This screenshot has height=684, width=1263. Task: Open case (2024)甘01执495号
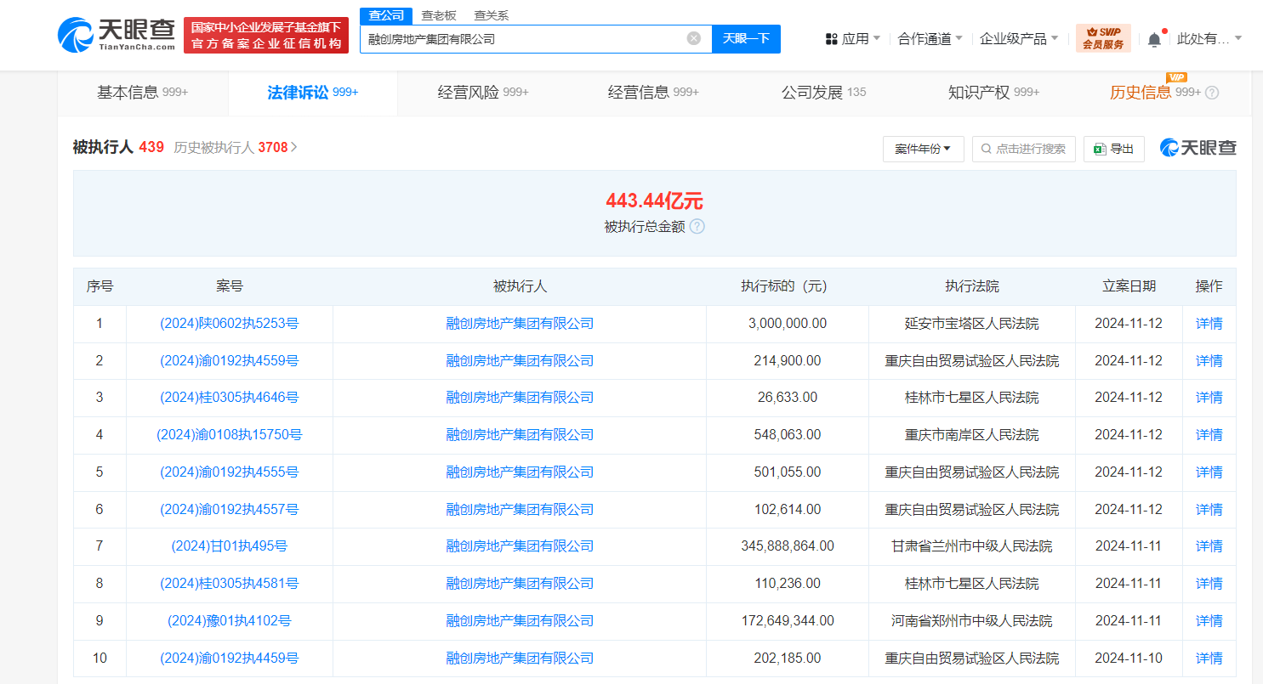(x=230, y=546)
